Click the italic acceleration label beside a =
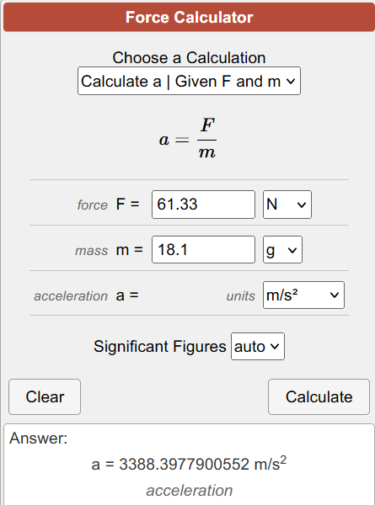This screenshot has width=375, height=505. [x=71, y=296]
